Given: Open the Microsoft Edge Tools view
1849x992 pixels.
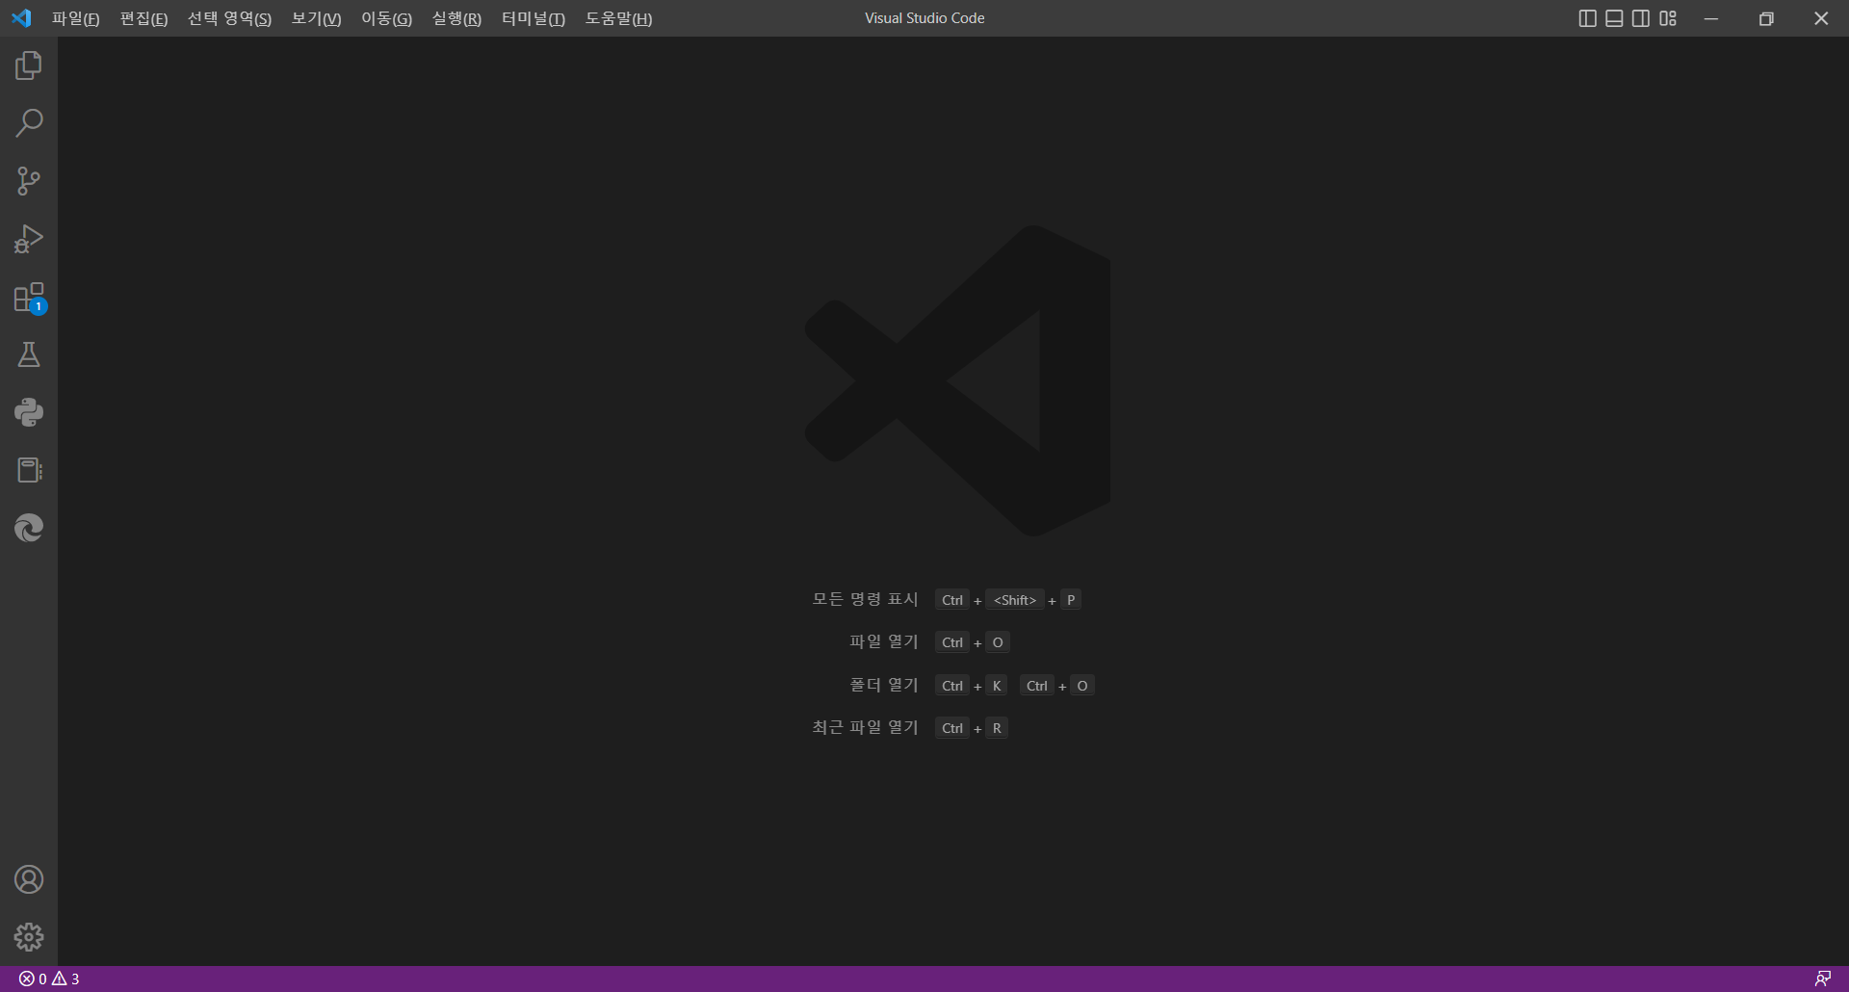Looking at the screenshot, I should (x=29, y=528).
